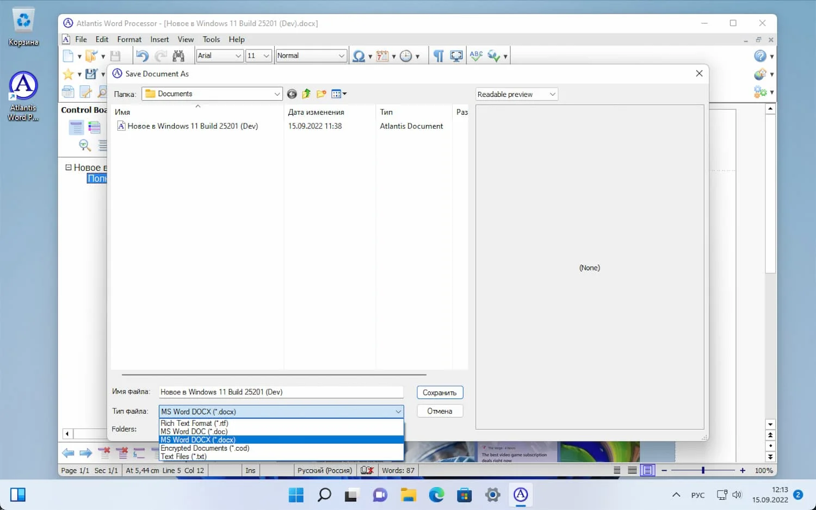Select MS Word DOC (*.doc) option
The height and width of the screenshot is (510, 816).
[281, 431]
